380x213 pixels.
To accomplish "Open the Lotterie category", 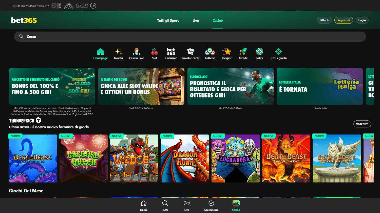I will [x=210, y=54].
